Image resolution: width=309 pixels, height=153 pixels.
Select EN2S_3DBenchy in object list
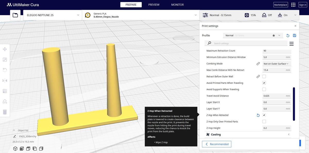(x=28, y=136)
